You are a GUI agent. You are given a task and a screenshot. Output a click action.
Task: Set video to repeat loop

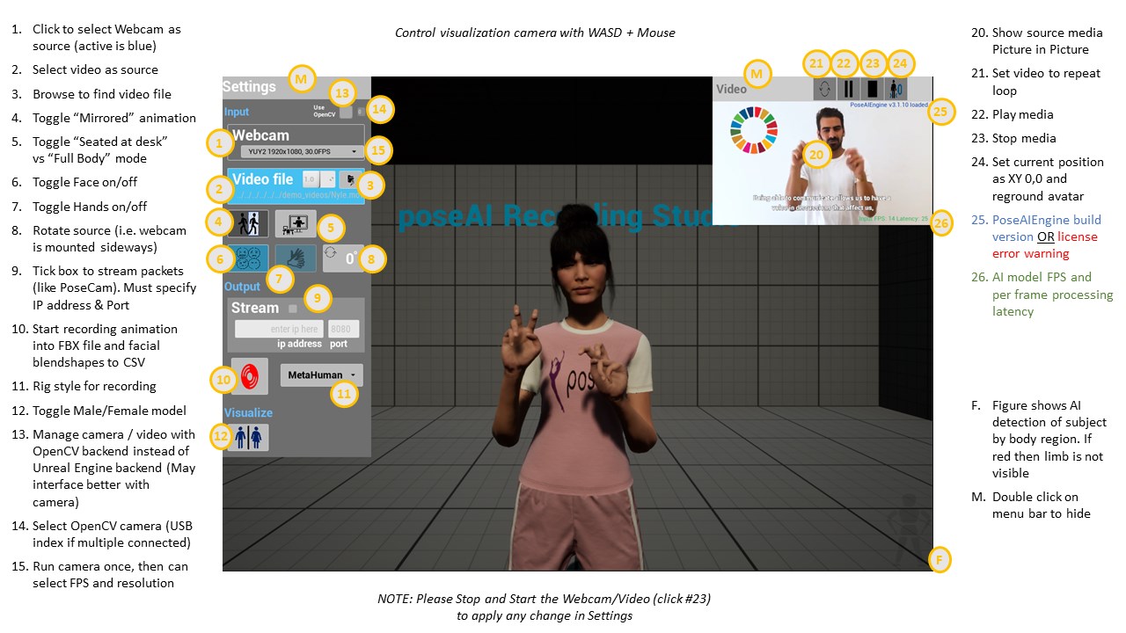point(825,89)
